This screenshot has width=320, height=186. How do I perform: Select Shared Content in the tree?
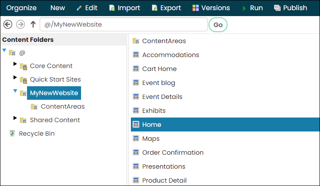coord(55,120)
